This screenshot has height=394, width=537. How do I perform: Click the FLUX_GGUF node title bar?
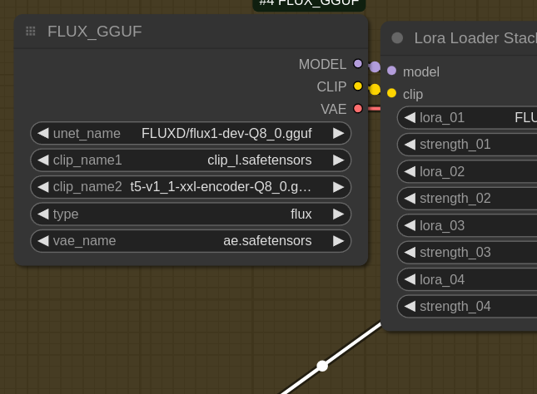[x=191, y=32]
